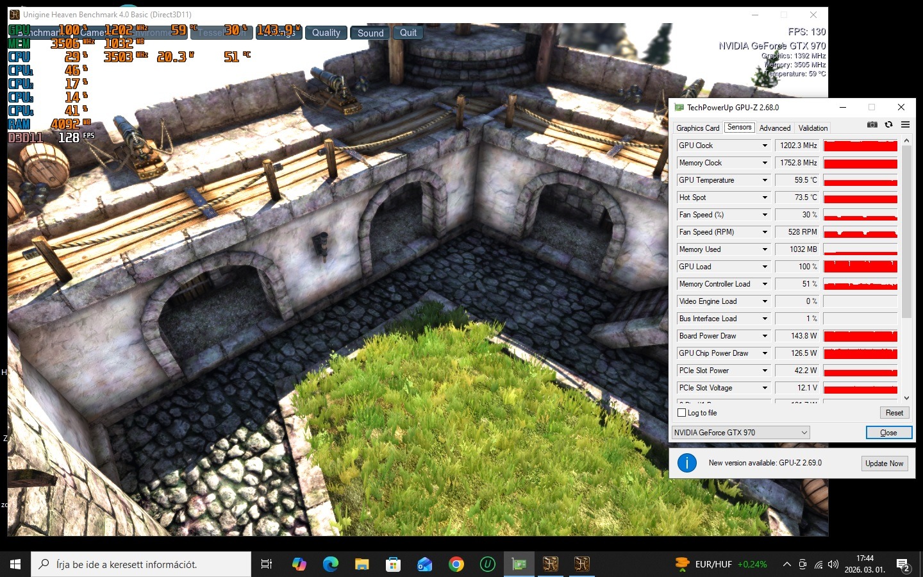Click the GPU Clock red history graph
Screen dimensions: 923x577
[860, 146]
